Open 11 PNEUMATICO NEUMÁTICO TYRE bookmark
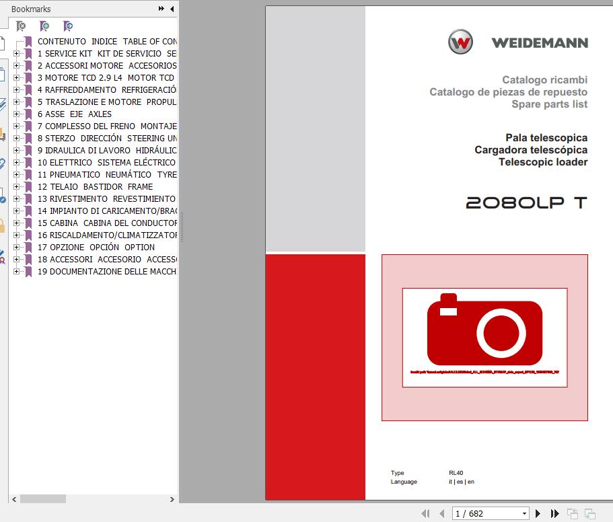The image size is (613, 522). click(x=107, y=175)
